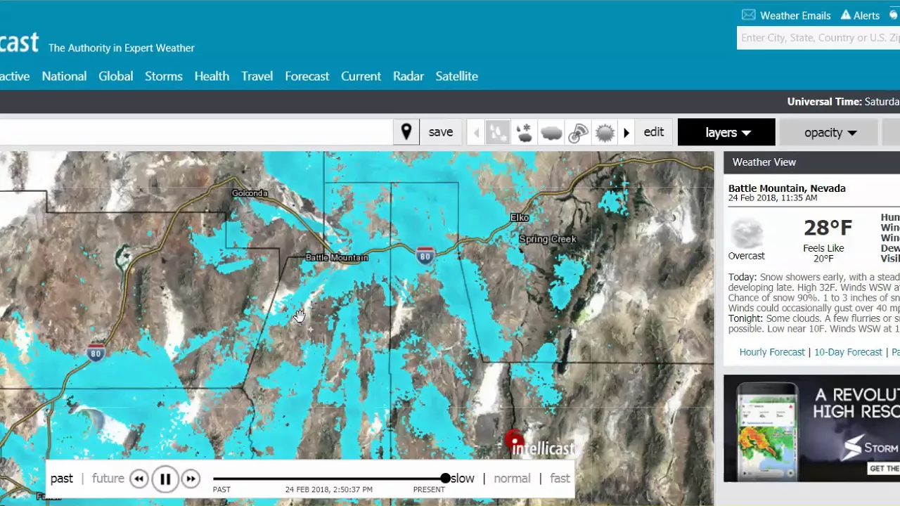Click the Overcast weather condition icon
Viewport: 900px width, 506px height.
click(746, 233)
